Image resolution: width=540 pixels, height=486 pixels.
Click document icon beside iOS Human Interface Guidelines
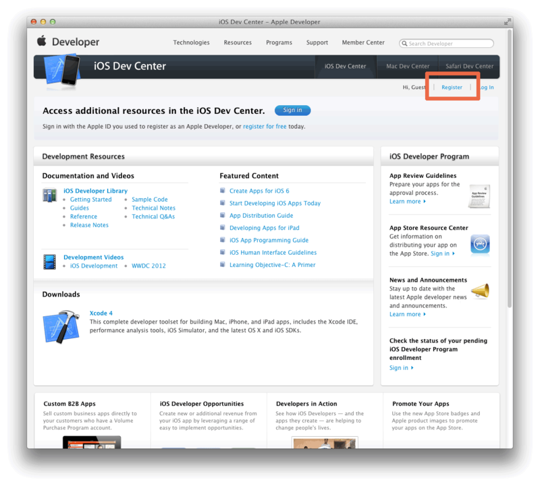click(223, 253)
